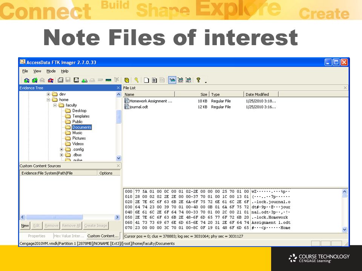The height and width of the screenshot is (271, 362).
Task: Click the Evidence:File System|Path|File column header
Action: (x=59, y=173)
